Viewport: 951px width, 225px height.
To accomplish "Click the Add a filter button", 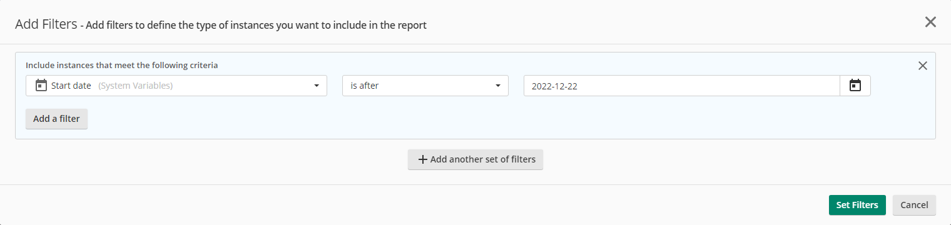I will [x=56, y=119].
